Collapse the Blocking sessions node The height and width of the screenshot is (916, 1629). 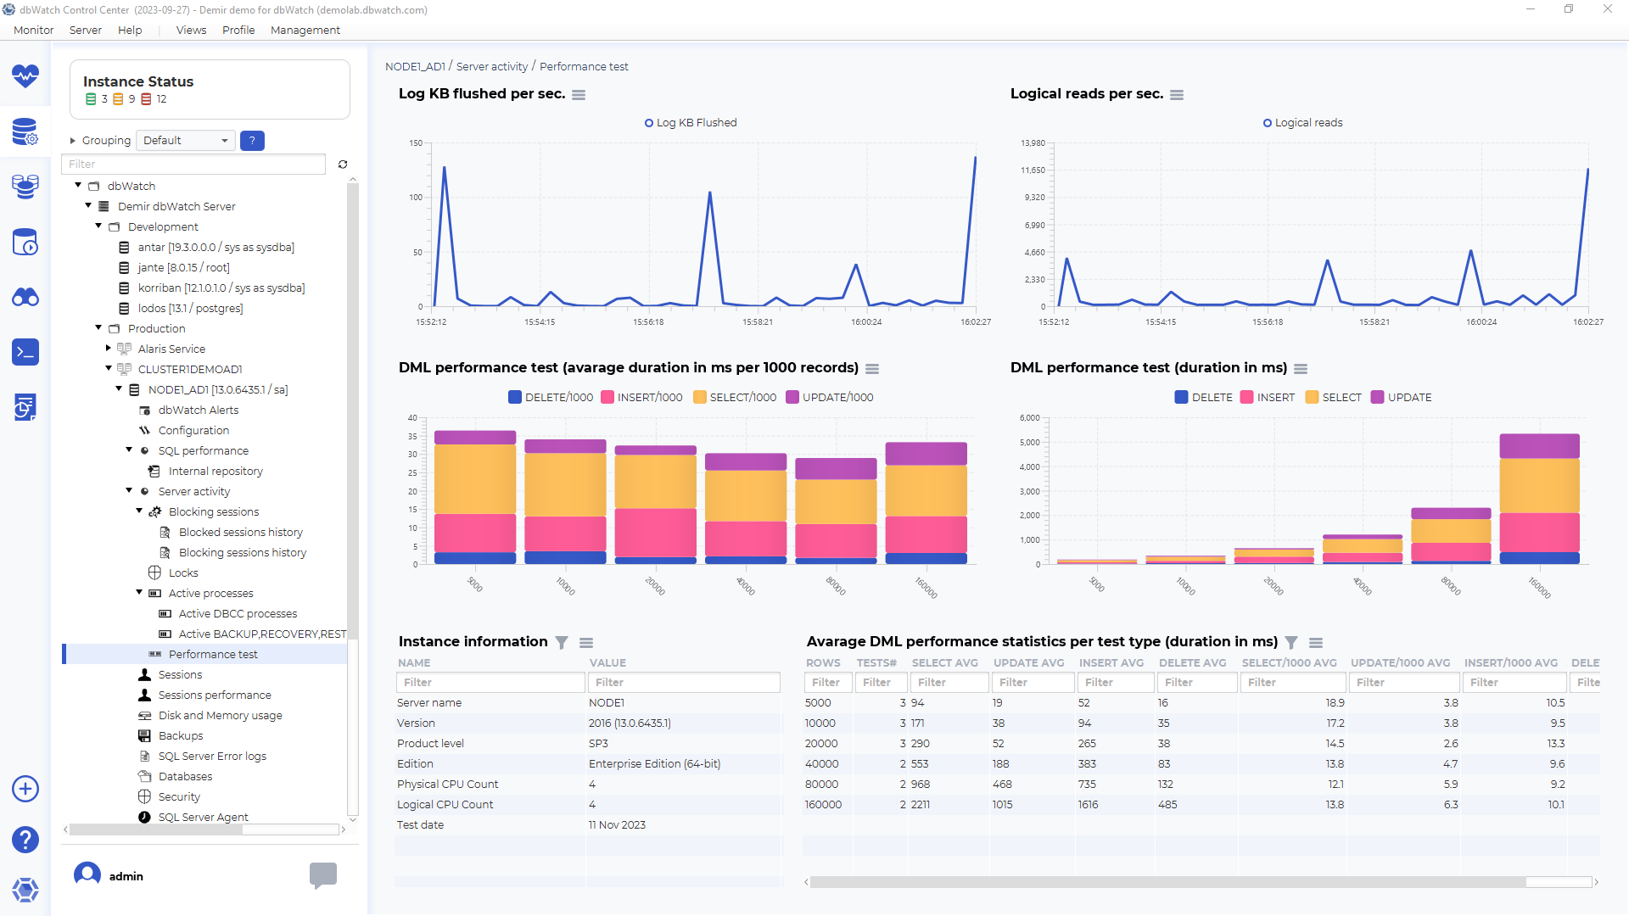point(139,511)
